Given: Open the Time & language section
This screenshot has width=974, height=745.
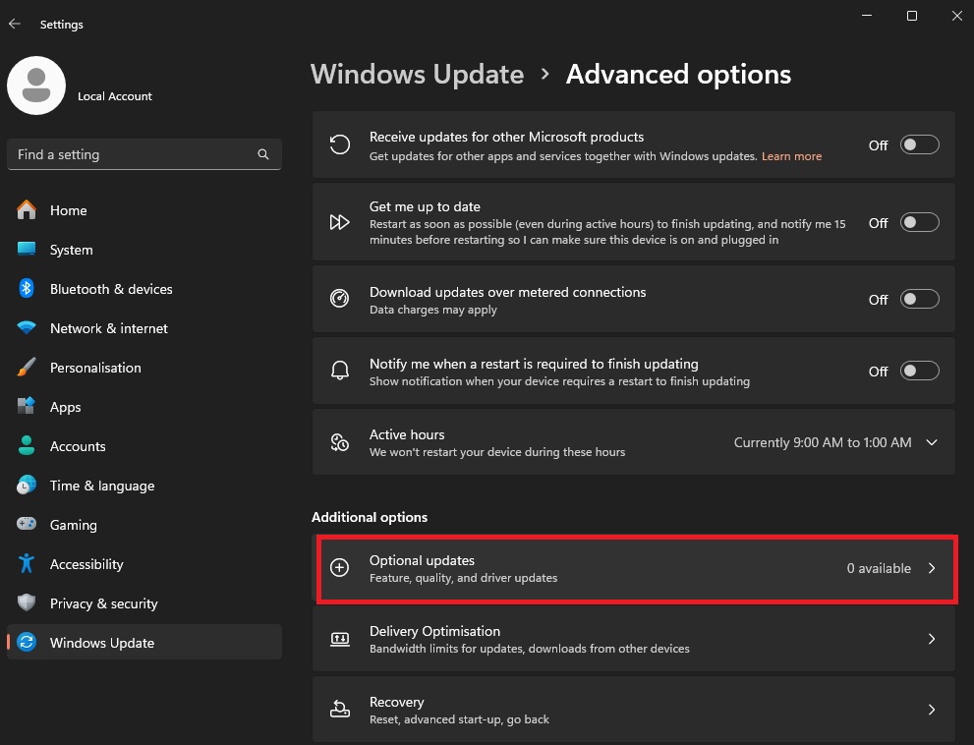Looking at the screenshot, I should (x=102, y=486).
